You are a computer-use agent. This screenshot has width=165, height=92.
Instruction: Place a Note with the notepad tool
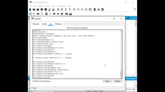click(46, 14)
